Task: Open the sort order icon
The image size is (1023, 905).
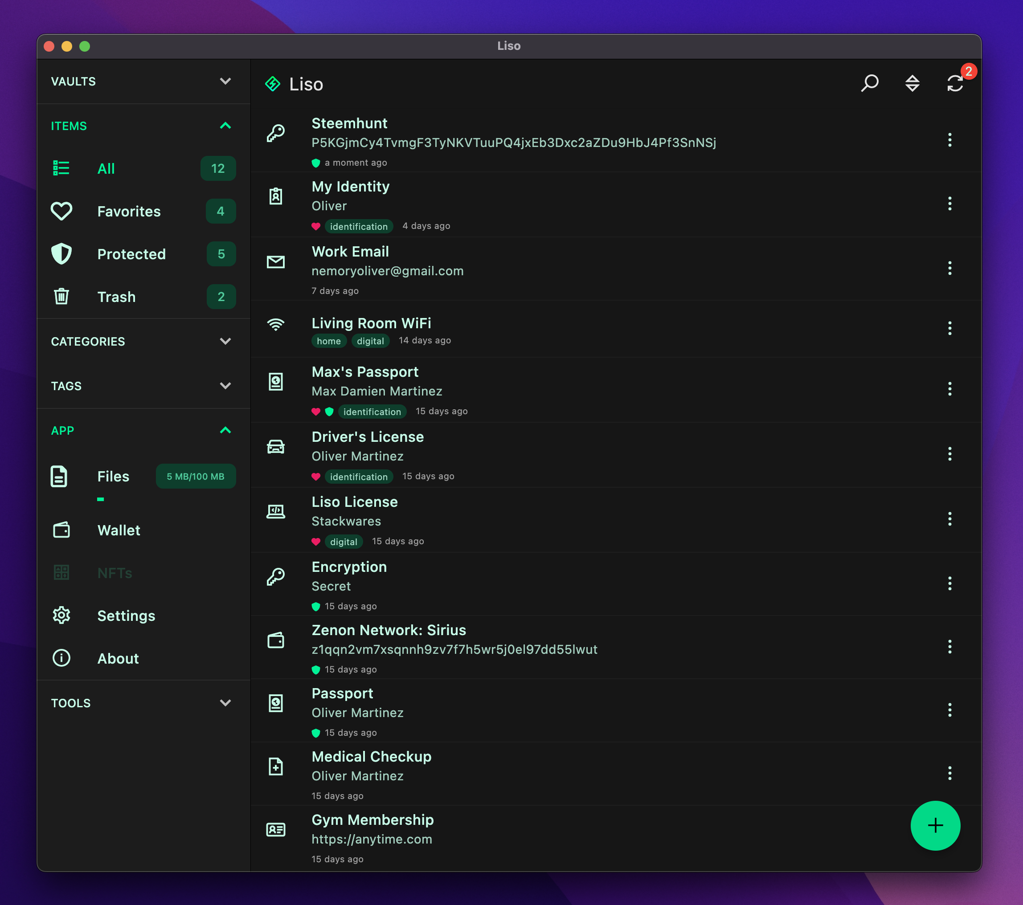Action: tap(913, 83)
